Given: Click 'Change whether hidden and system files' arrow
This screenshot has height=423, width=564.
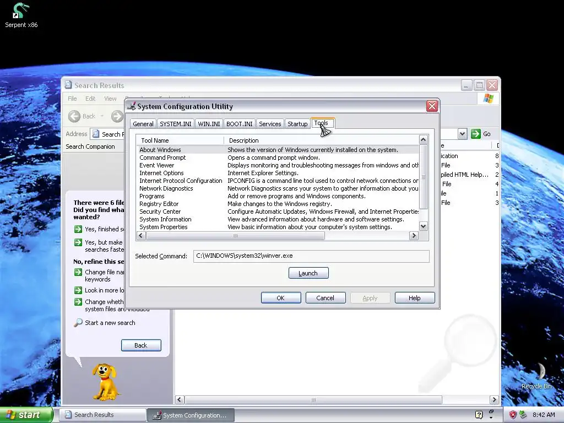Looking at the screenshot, I should pos(78,302).
